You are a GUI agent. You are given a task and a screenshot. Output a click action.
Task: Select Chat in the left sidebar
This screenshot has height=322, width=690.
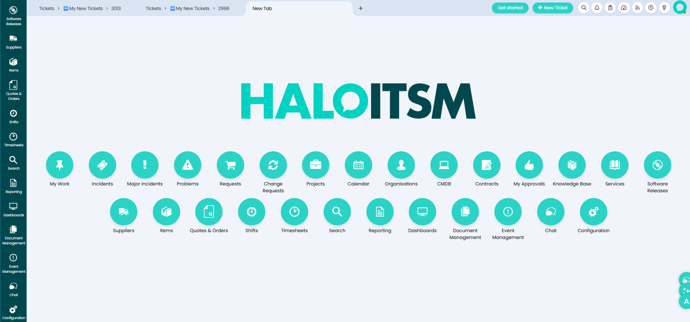coord(13,290)
